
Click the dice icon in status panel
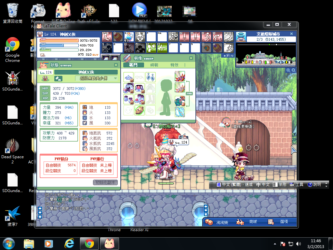coord(58,79)
